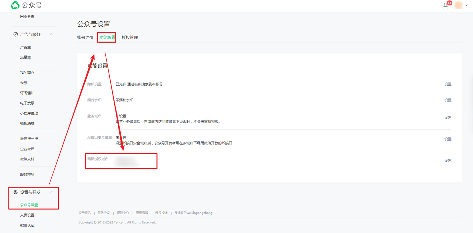Screen dimensions: 473x233
Task: Open 规则中心 footer link
Action: pos(123,213)
